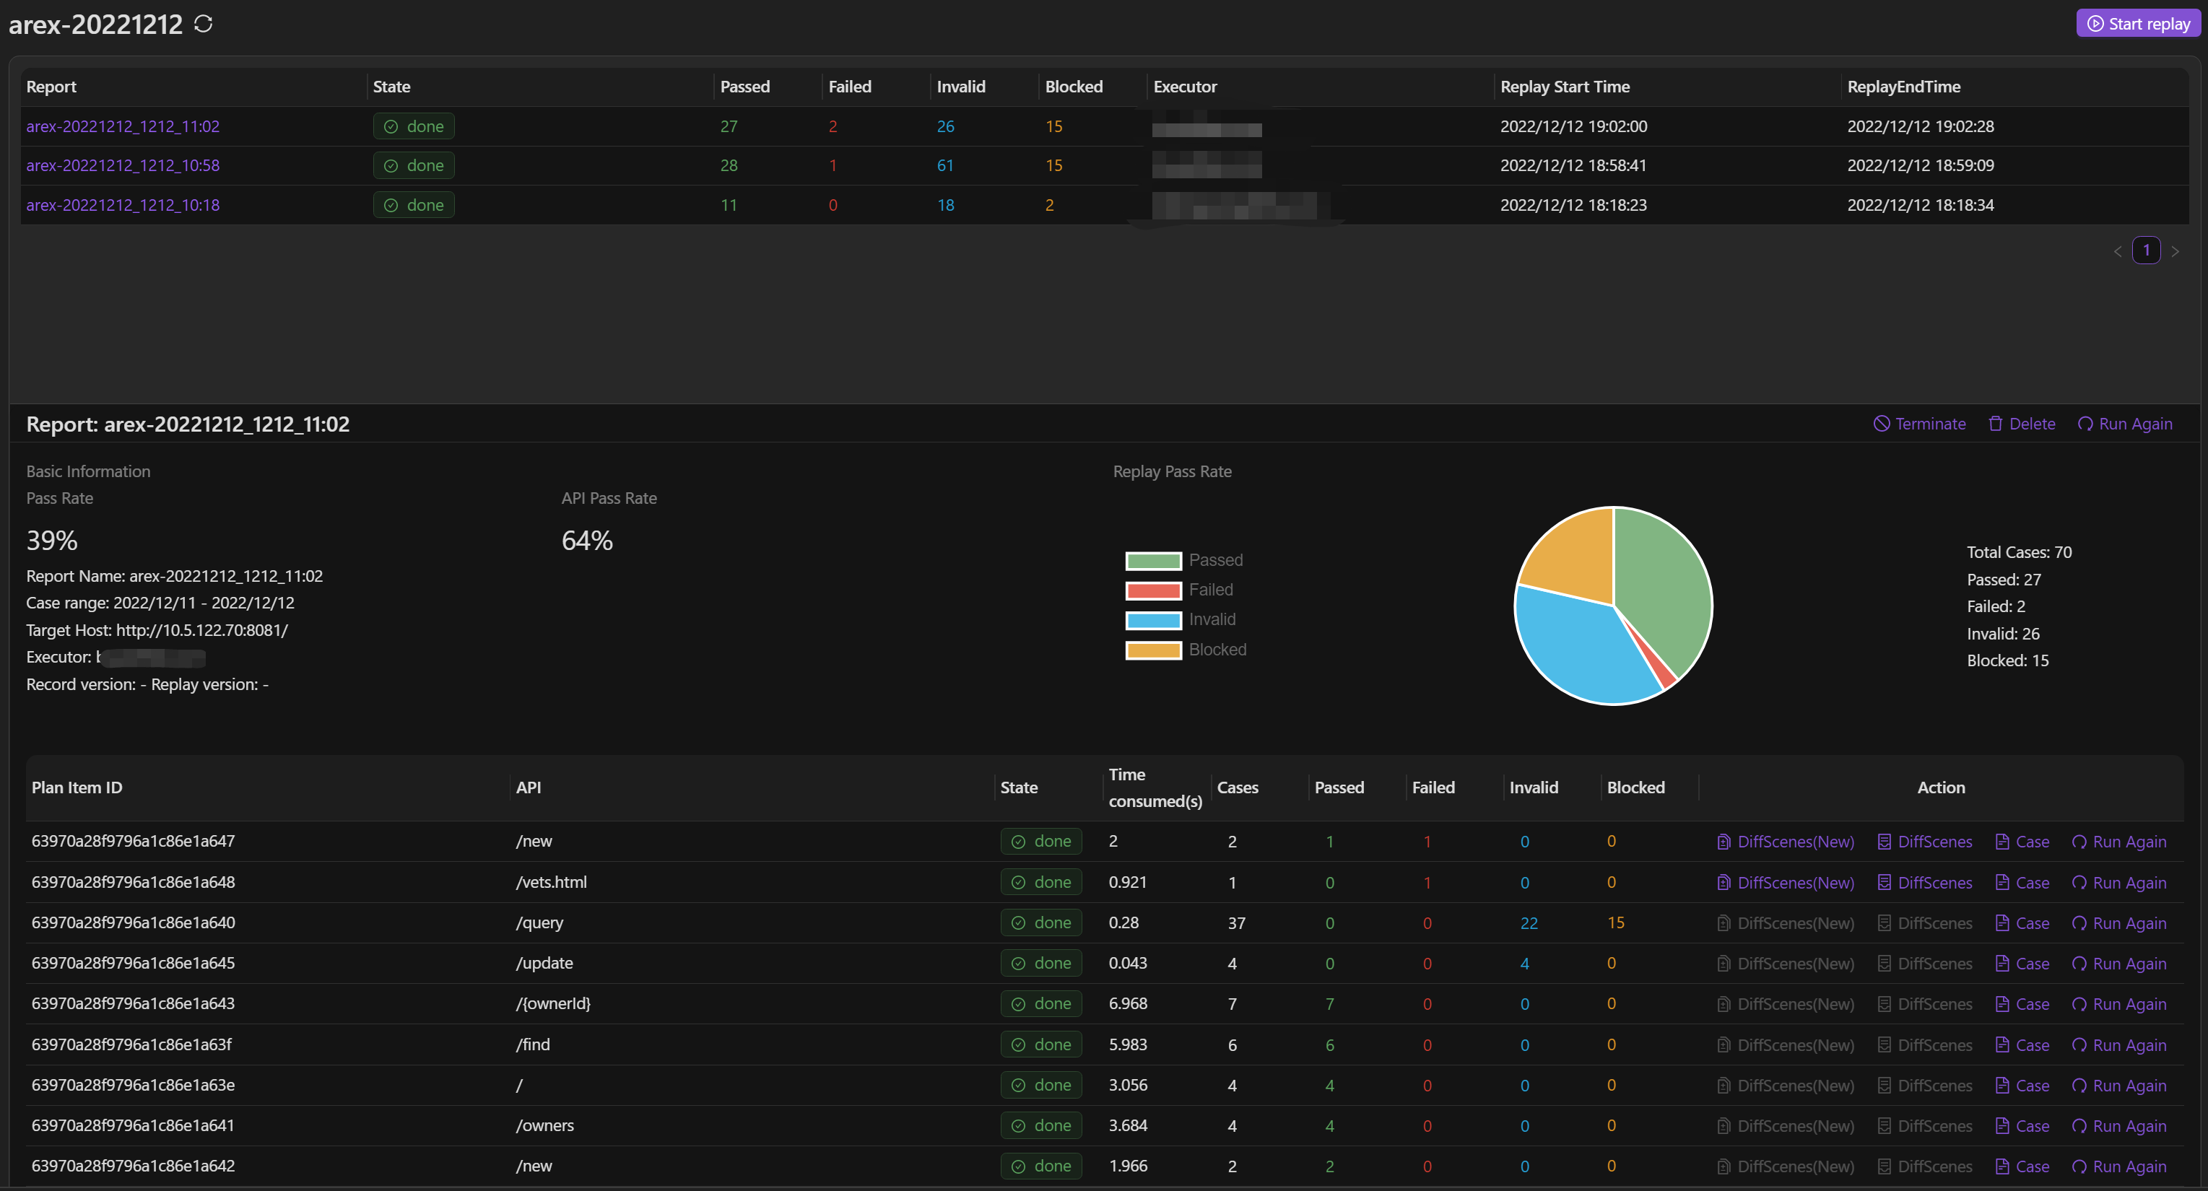Click Replay Start Time 2022/12/12 18:58:41
This screenshot has width=2208, height=1191.
[x=1573, y=165]
